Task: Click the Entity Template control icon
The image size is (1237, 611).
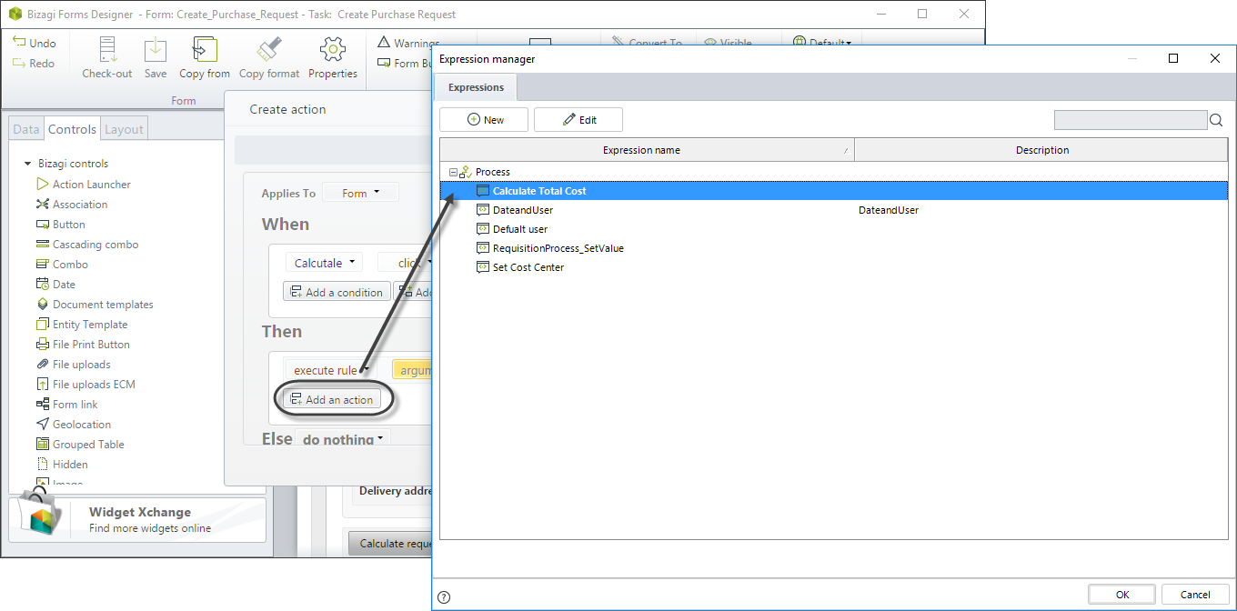Action: click(x=43, y=325)
